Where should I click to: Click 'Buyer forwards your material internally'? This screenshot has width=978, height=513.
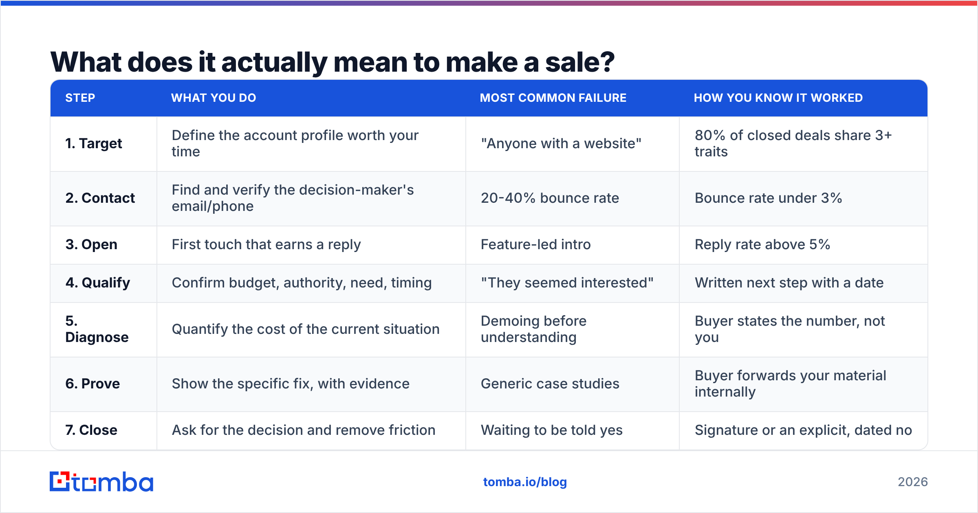tap(790, 384)
